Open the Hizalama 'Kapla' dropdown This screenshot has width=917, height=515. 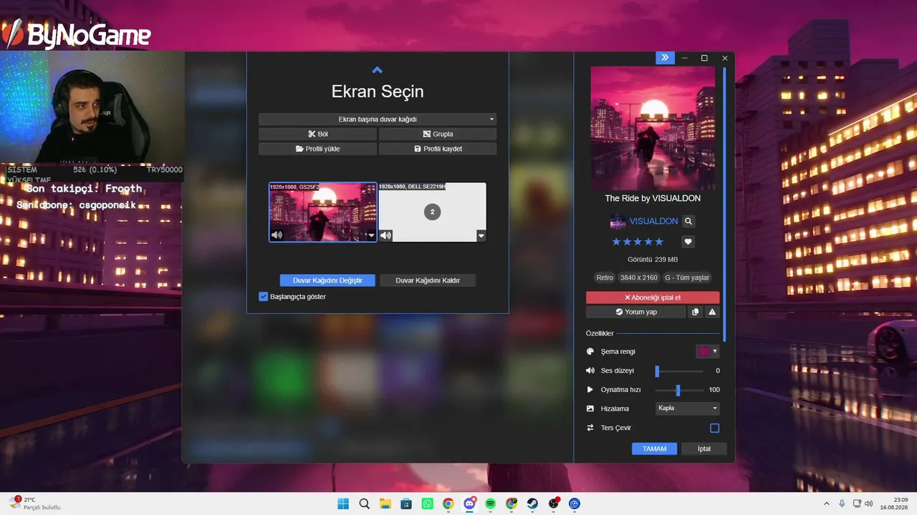(688, 408)
